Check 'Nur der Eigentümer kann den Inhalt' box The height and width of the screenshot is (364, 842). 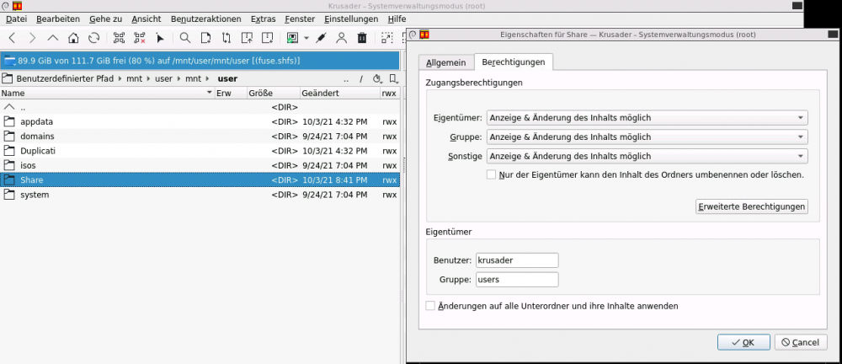[491, 174]
